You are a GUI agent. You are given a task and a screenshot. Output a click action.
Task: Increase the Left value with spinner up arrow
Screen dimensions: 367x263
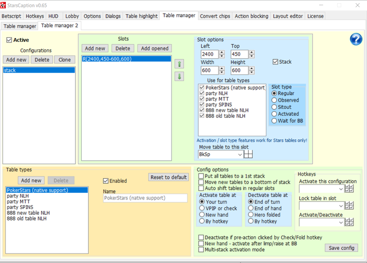(x=222, y=52)
